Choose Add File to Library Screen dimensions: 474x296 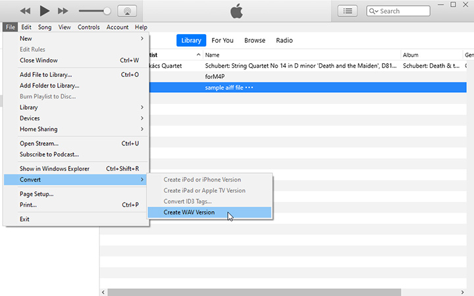pos(46,74)
